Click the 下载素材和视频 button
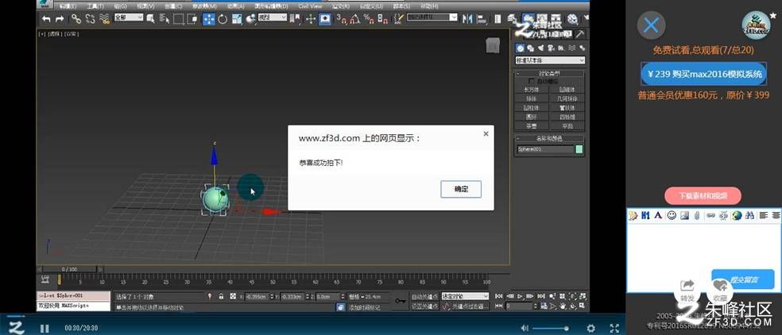Viewport: 782px width, 335px height. (703, 196)
